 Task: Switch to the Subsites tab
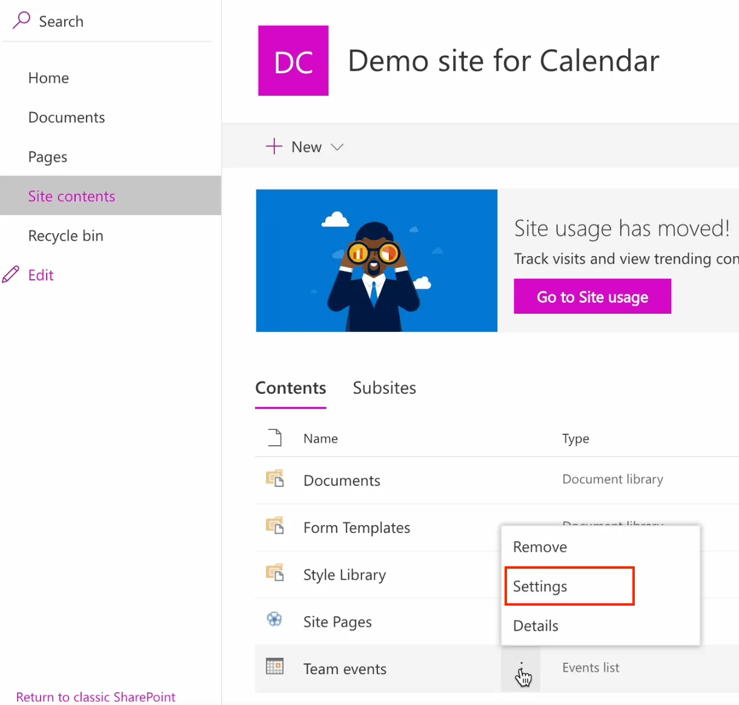[x=385, y=388]
